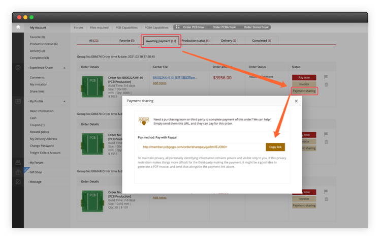The height and width of the screenshot is (240, 380).
Task: Open the Completed (3) tab
Action: [x=262, y=41]
